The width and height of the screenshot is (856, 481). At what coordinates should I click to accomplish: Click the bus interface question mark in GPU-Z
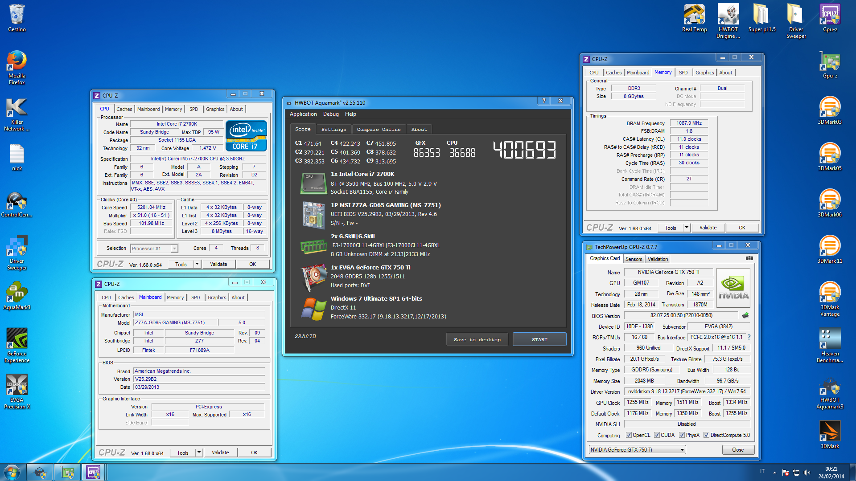[x=749, y=337]
